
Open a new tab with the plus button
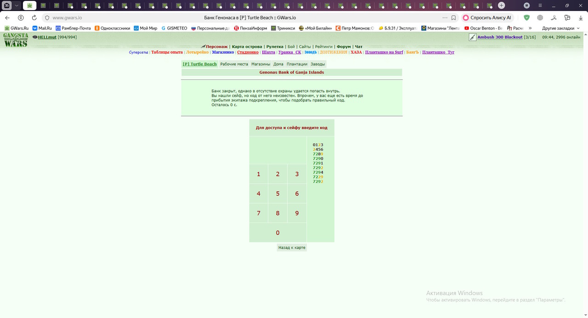(502, 6)
